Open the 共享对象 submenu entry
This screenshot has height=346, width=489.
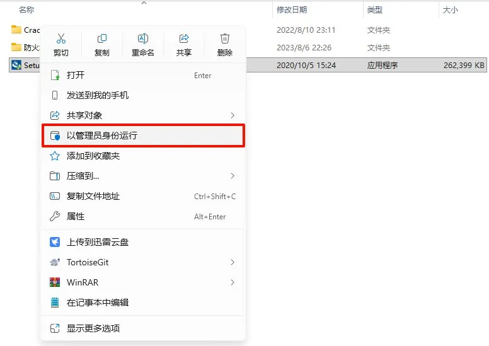(x=143, y=115)
